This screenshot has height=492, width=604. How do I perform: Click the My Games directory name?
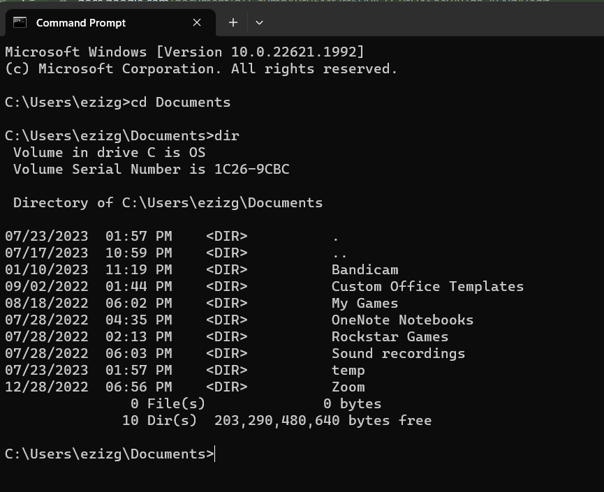364,304
